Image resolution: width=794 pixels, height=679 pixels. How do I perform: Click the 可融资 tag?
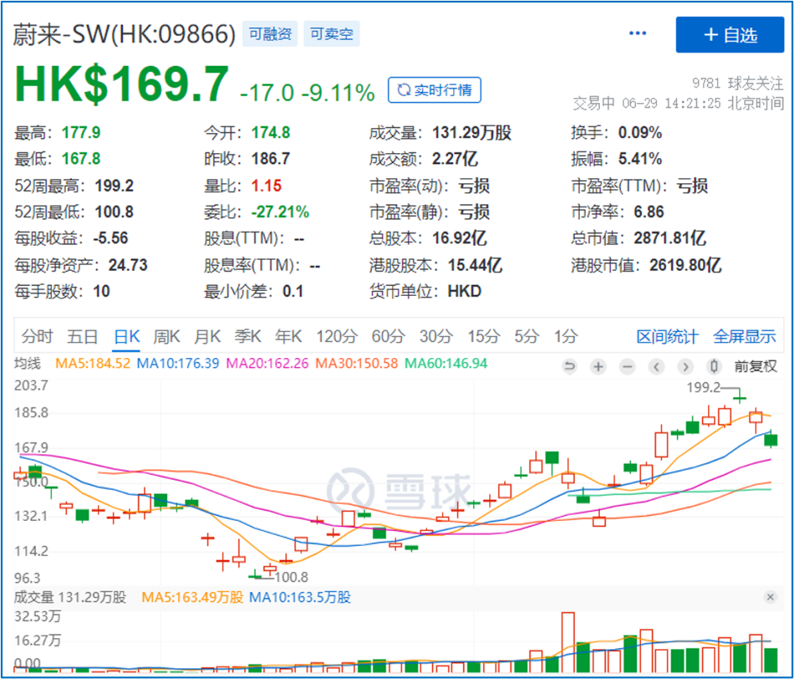point(269,34)
